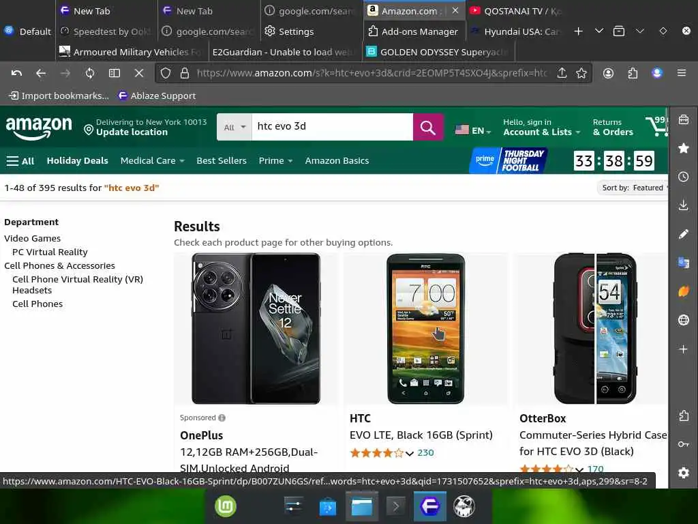
Task: Filter by Cell Phones department
Action: (x=37, y=304)
